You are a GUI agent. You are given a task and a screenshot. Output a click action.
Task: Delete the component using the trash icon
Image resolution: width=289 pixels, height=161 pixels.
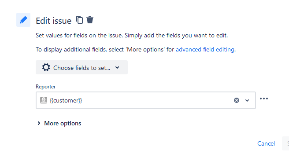[90, 20]
